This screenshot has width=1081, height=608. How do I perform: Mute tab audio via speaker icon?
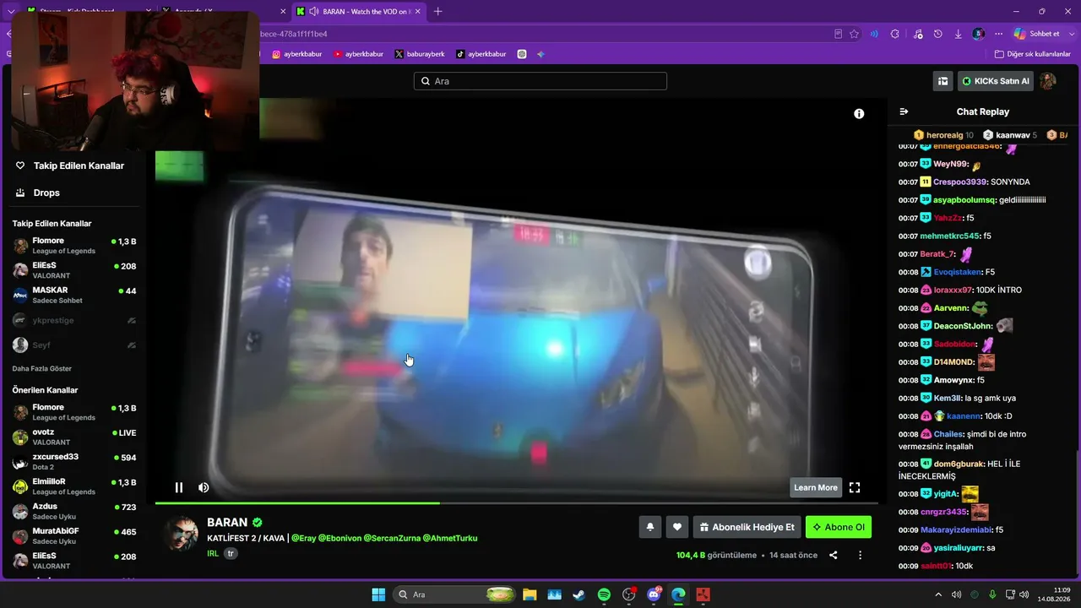point(314,12)
